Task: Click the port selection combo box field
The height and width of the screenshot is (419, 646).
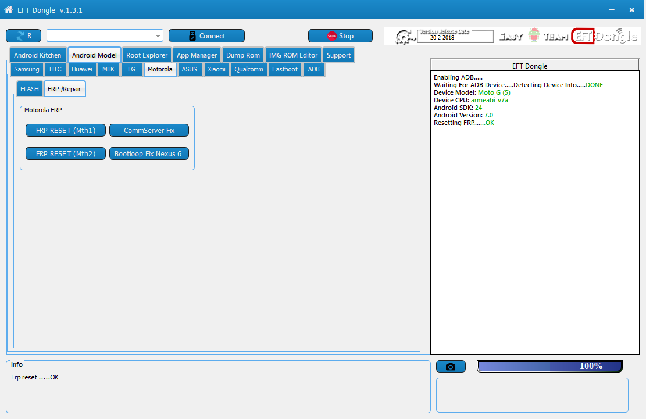Action: point(101,36)
